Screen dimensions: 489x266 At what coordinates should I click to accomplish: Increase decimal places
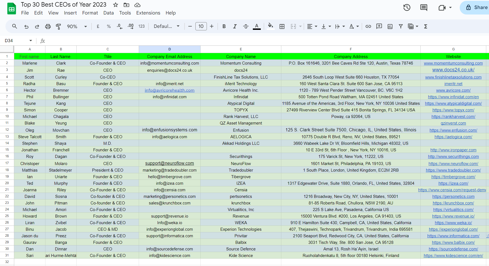coord(131,26)
